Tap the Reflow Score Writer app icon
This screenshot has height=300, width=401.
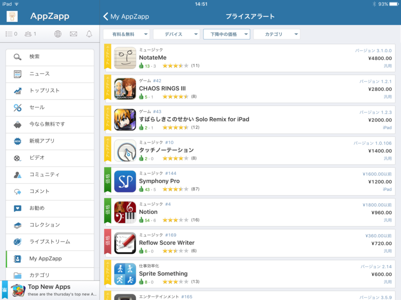tap(125, 243)
